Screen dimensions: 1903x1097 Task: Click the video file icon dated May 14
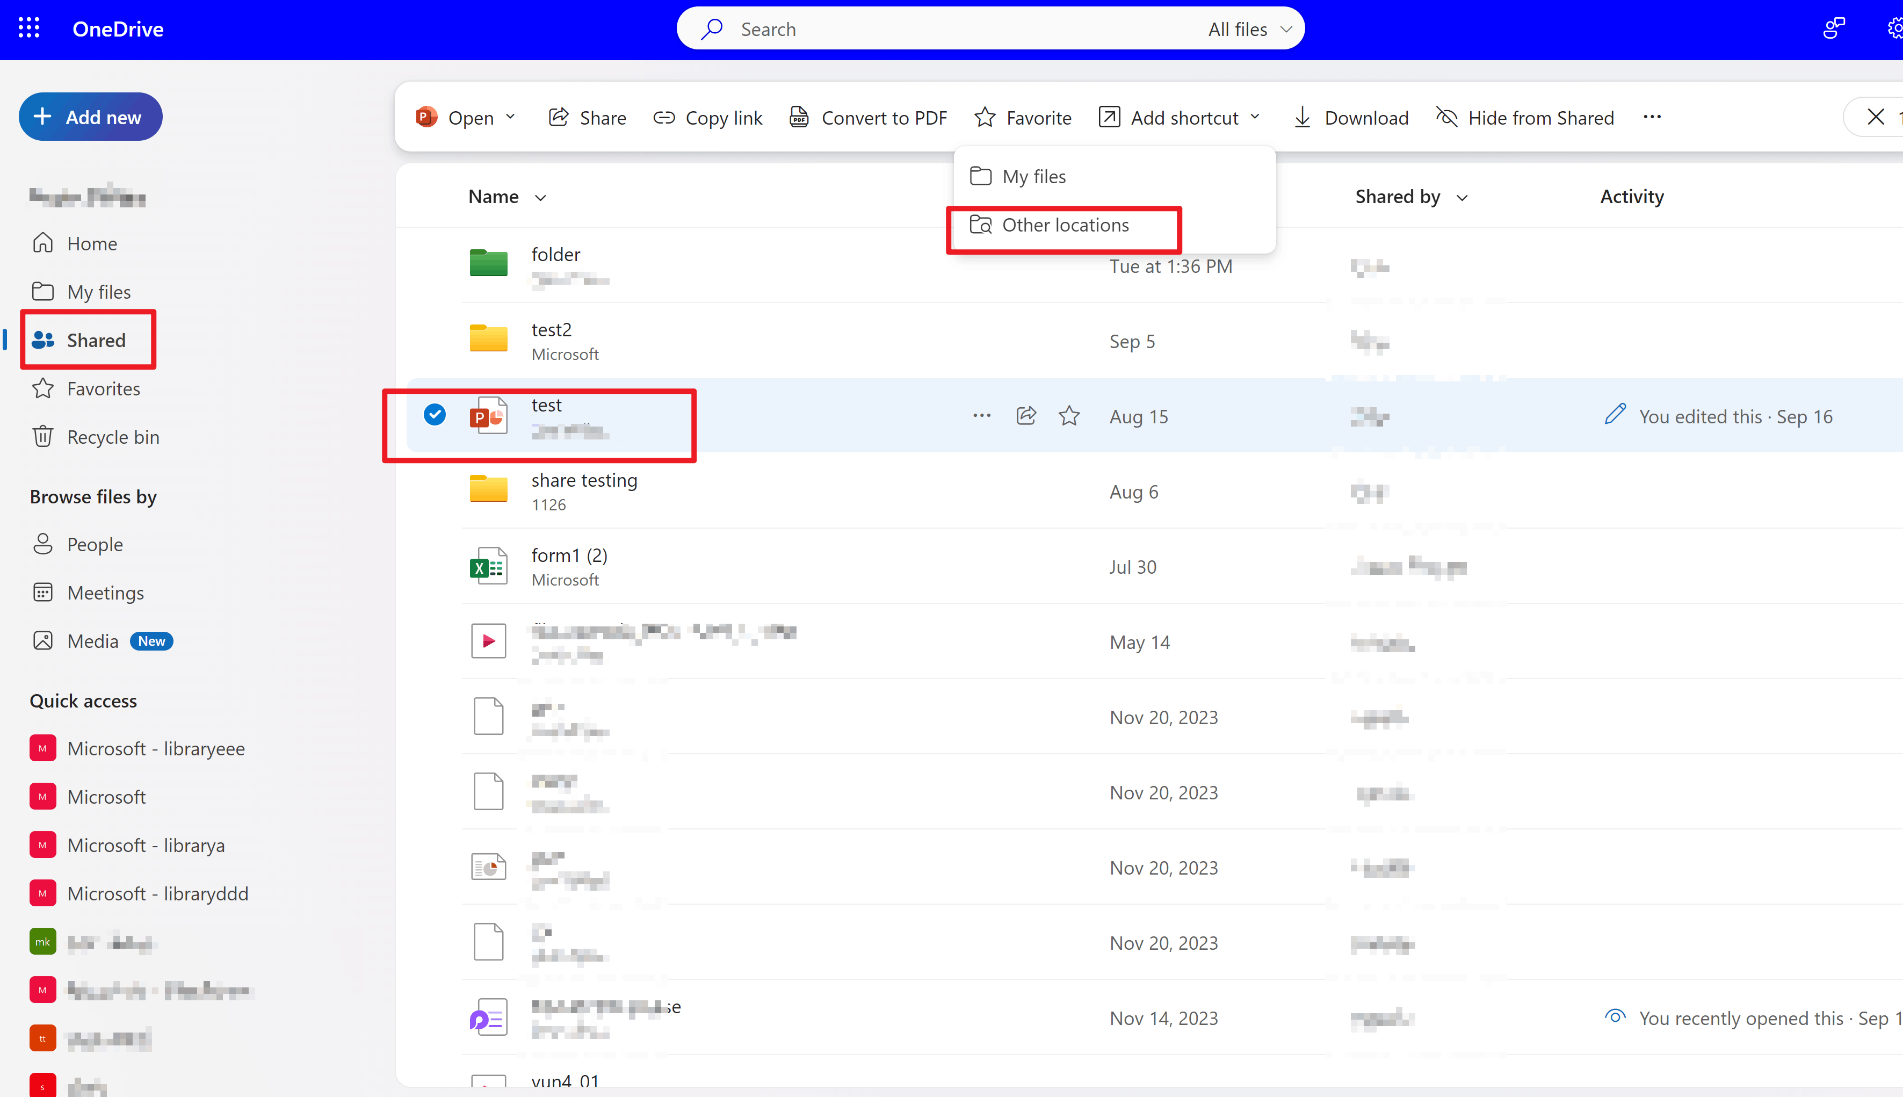coord(488,641)
